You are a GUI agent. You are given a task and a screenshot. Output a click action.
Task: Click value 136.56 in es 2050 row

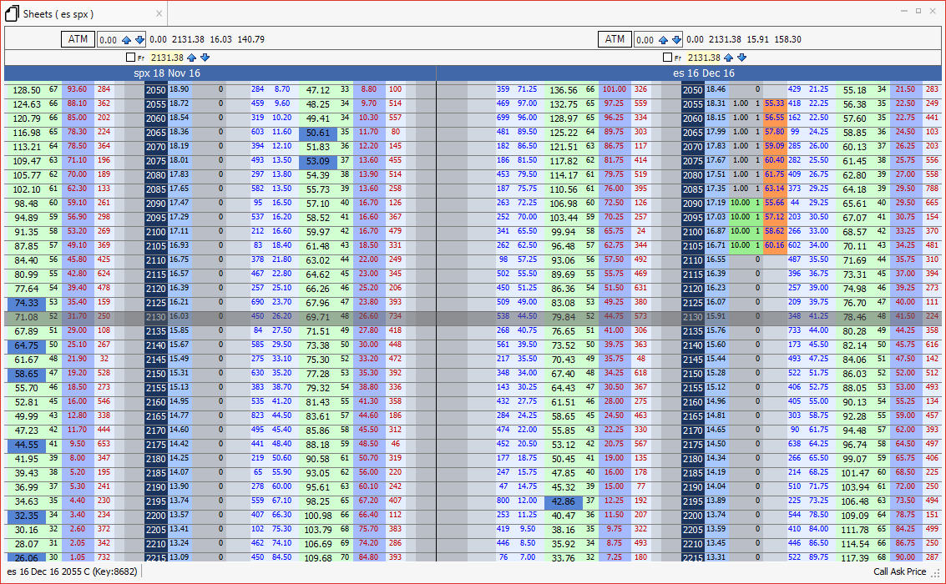pyautogui.click(x=564, y=90)
